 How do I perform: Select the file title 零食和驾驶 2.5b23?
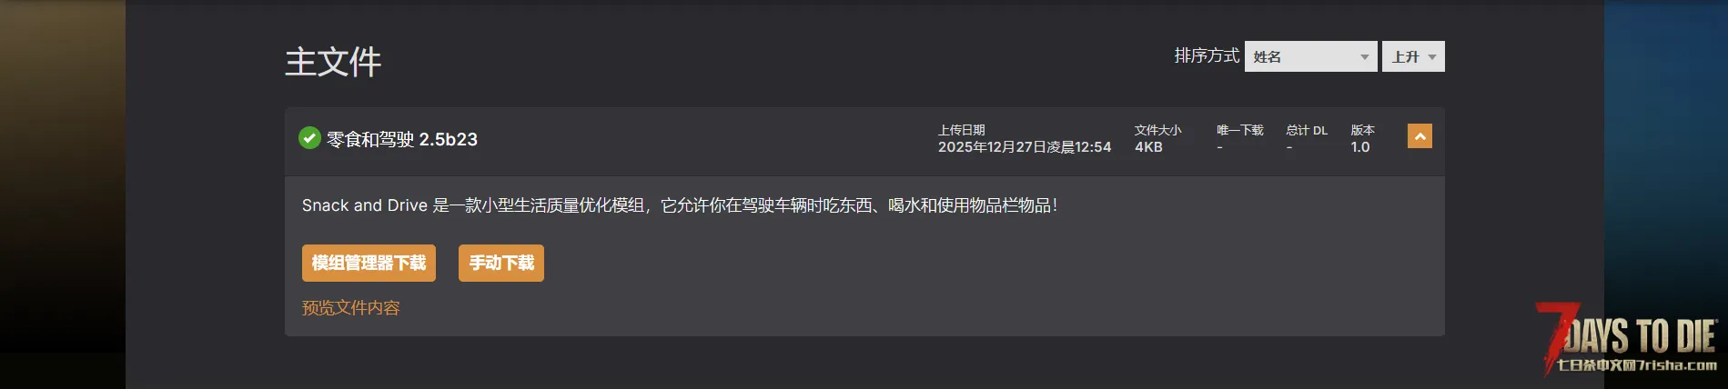[402, 139]
